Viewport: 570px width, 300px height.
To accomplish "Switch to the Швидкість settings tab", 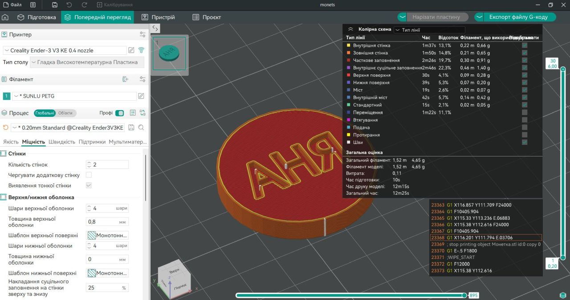I will (62, 142).
